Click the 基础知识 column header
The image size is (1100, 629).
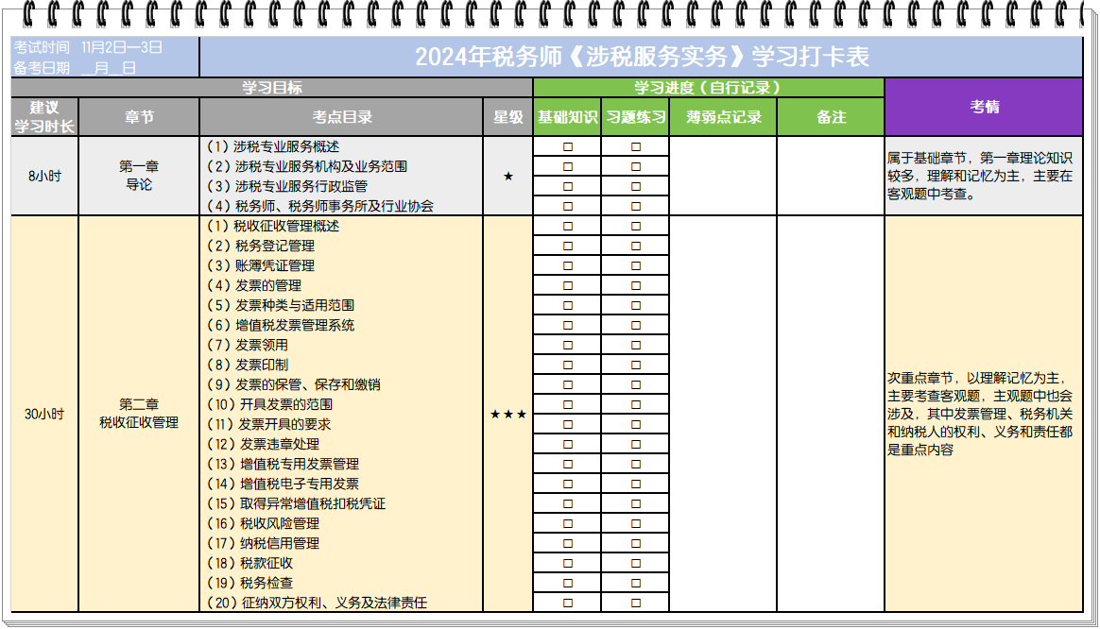(x=567, y=116)
